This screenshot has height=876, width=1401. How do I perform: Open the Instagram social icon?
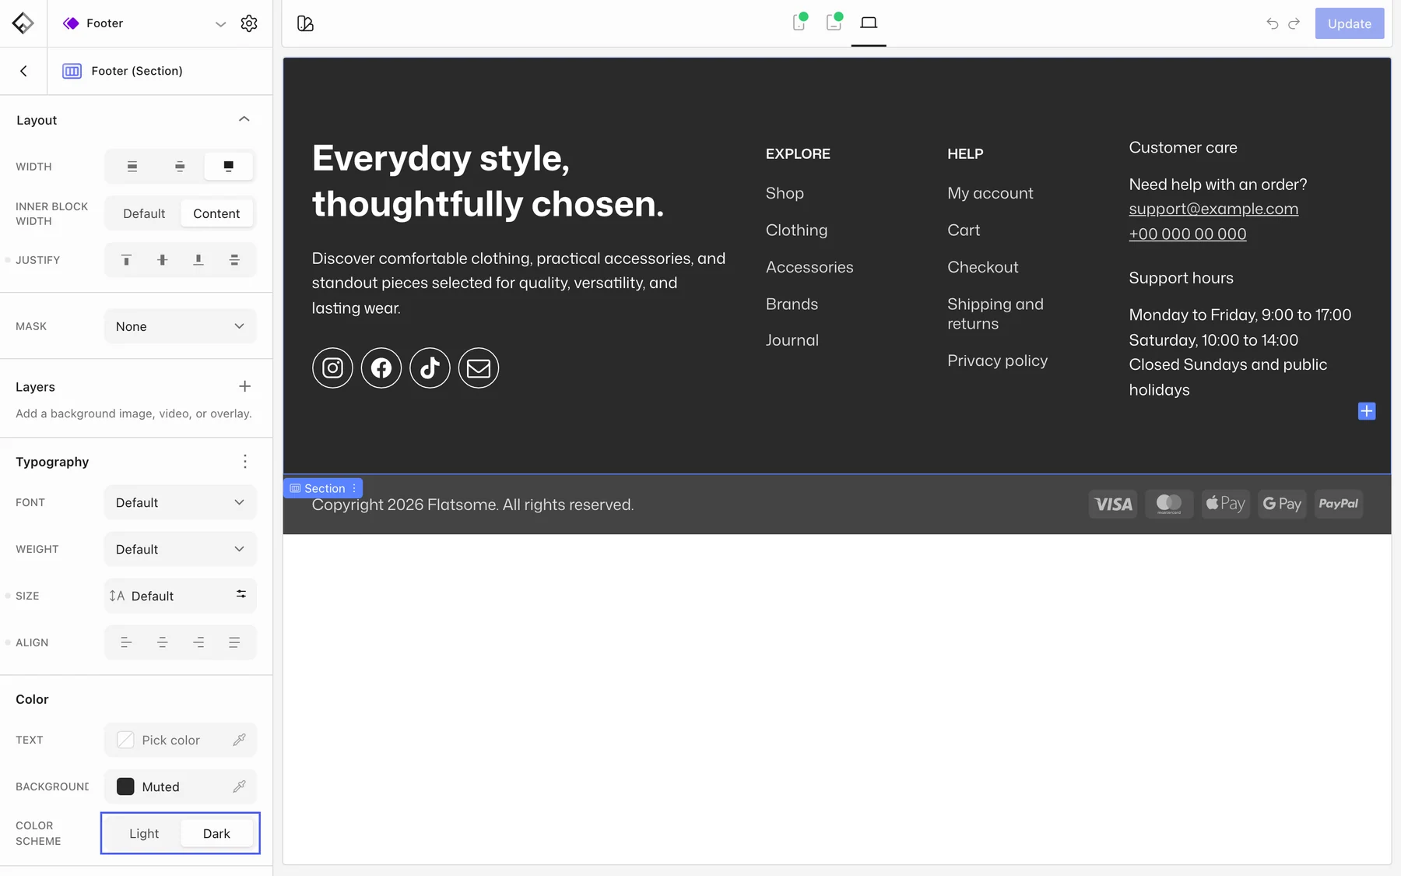[332, 368]
